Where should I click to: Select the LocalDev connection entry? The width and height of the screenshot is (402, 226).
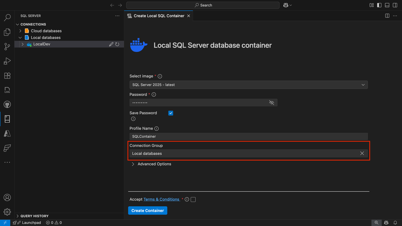click(x=41, y=44)
